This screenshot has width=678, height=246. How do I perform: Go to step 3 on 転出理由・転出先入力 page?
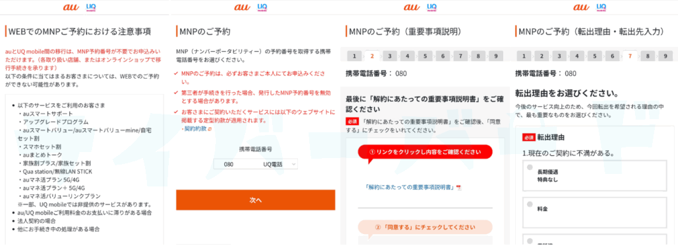559,56
